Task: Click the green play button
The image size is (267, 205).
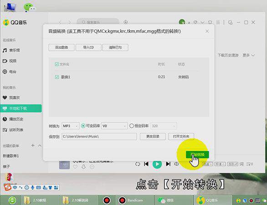Action: [x=157, y=164]
